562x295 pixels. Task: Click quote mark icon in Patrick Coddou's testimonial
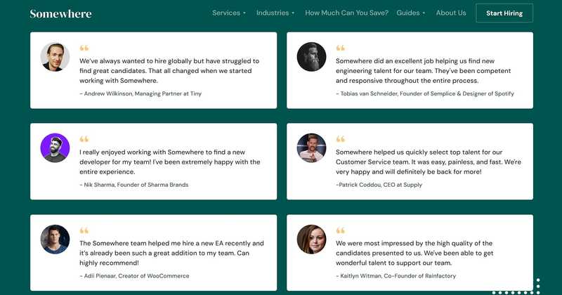pos(341,138)
